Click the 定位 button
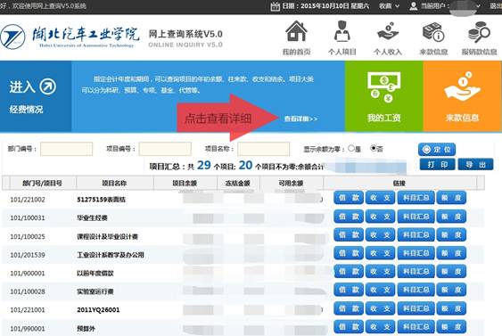This screenshot has height=336, width=502. [x=437, y=150]
